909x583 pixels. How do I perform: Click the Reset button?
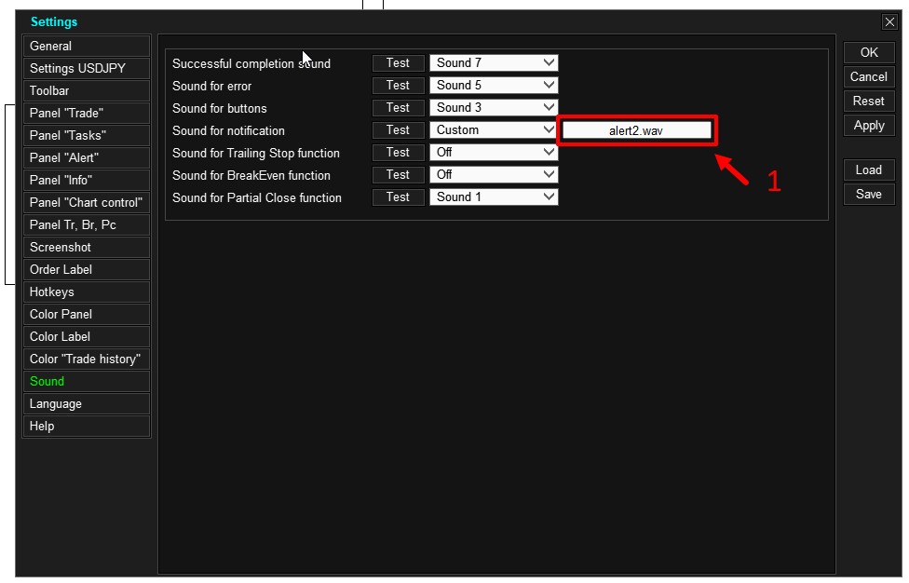coord(869,101)
